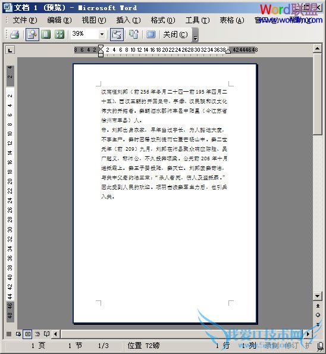Click the 1 节 status bar entry
326x354 pixels.
click(75, 346)
